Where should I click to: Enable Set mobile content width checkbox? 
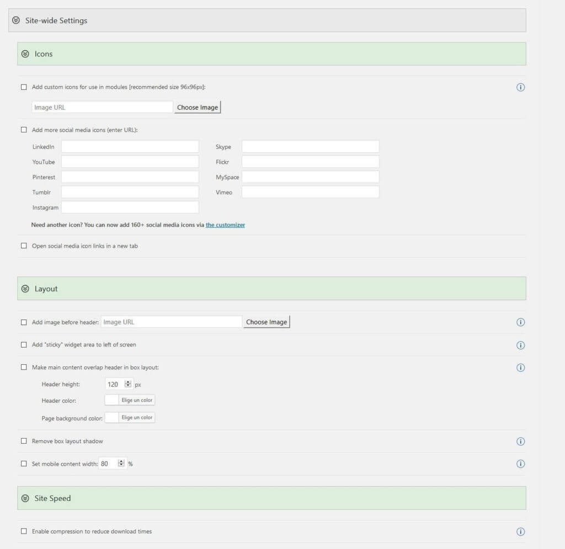24,463
